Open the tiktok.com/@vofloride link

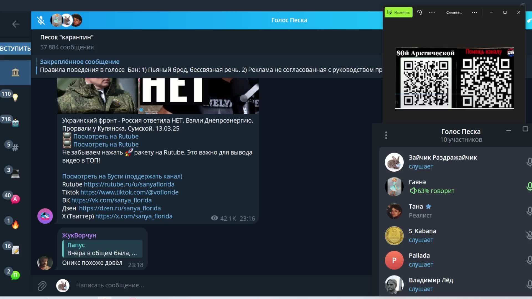tap(129, 192)
